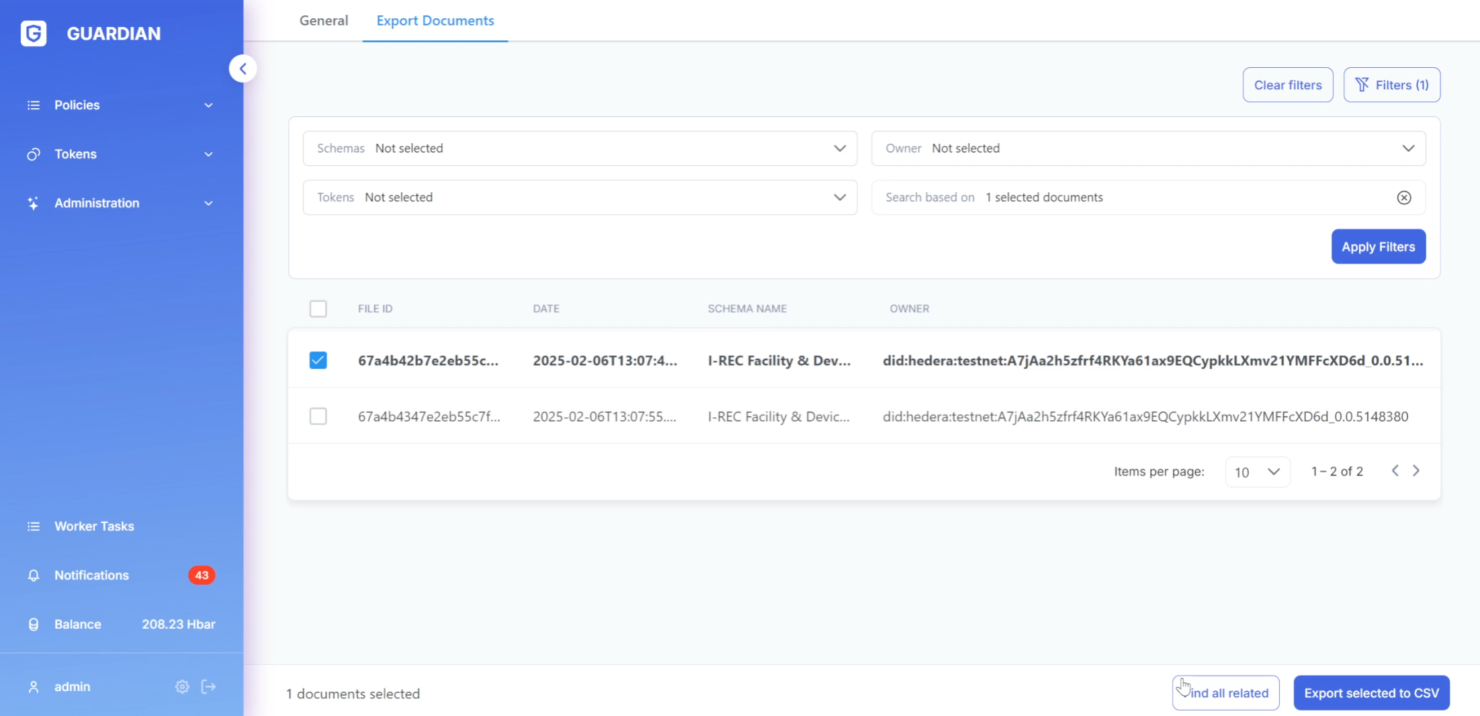
Task: Open Notifications from the bell icon
Action: click(34, 576)
